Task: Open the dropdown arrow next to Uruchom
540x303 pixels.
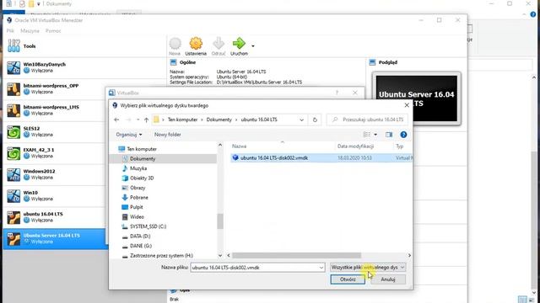Action: (253, 46)
